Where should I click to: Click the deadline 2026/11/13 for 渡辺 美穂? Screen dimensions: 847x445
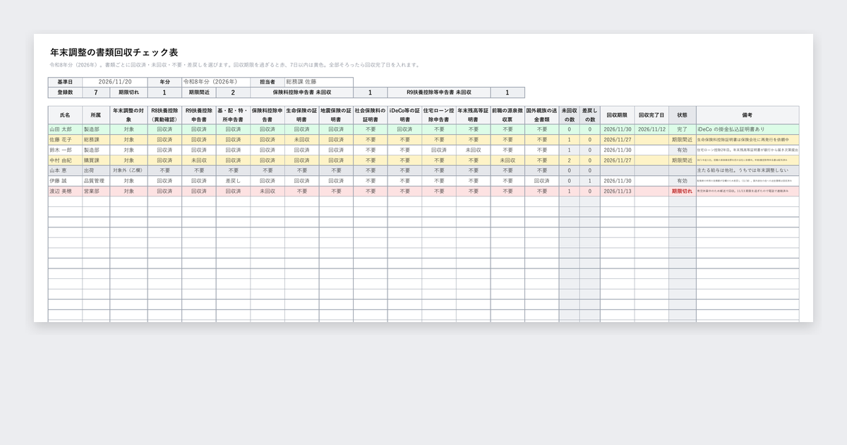point(617,191)
